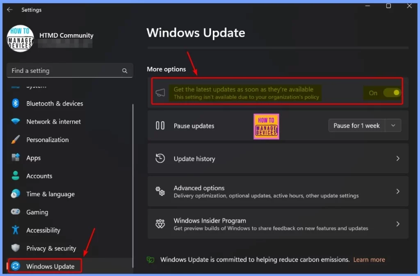
Task: Click the sidebar vertical scrollbar
Action: [x=133, y=186]
